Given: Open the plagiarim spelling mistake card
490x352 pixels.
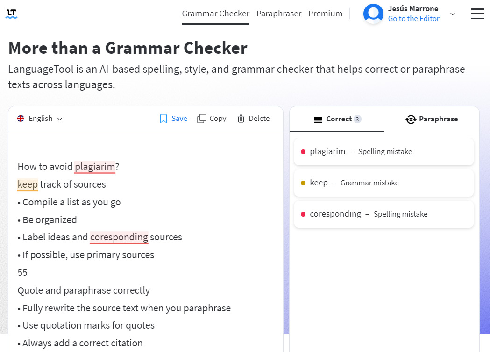Looking at the screenshot, I should 384,151.
